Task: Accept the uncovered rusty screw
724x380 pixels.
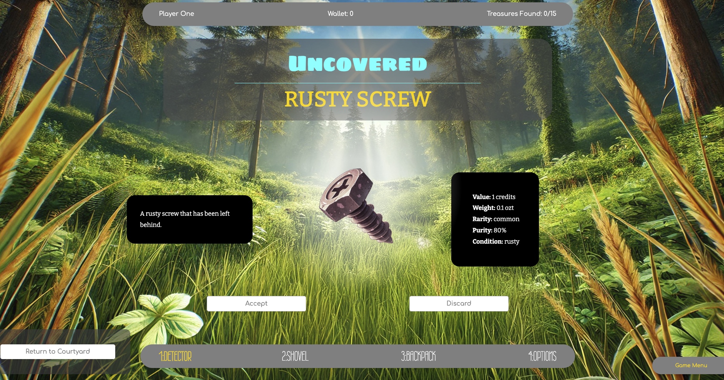Action: 256,304
